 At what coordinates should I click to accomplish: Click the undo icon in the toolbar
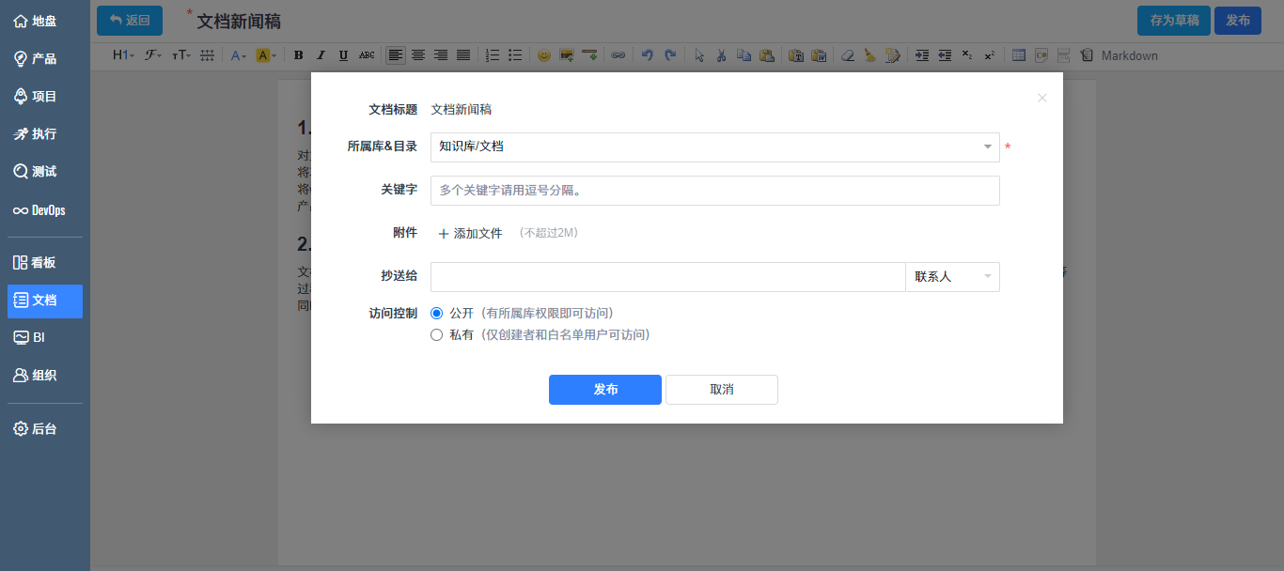tap(648, 55)
